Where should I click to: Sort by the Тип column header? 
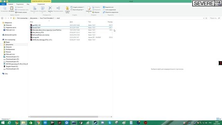point(89,22)
